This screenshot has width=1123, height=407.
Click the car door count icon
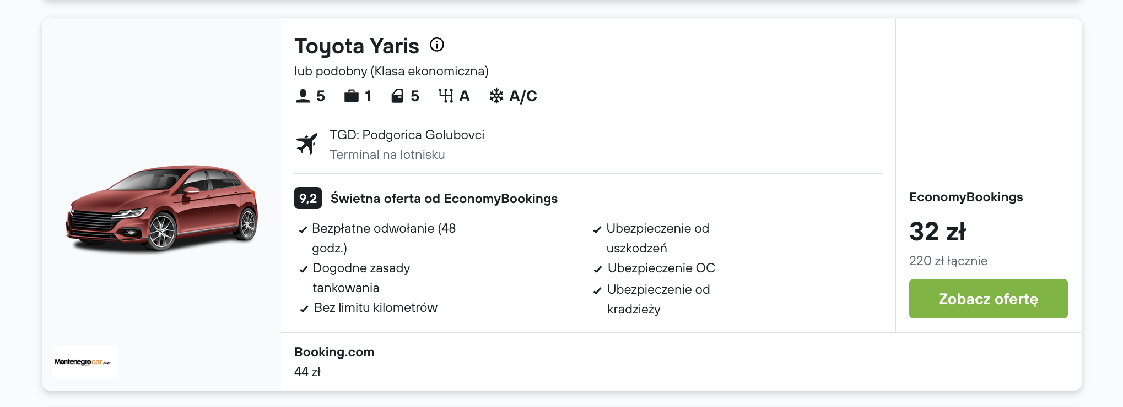(x=397, y=96)
